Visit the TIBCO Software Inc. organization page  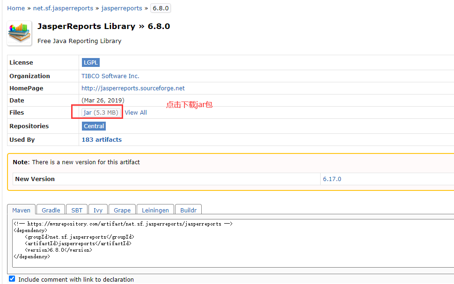(x=110, y=76)
